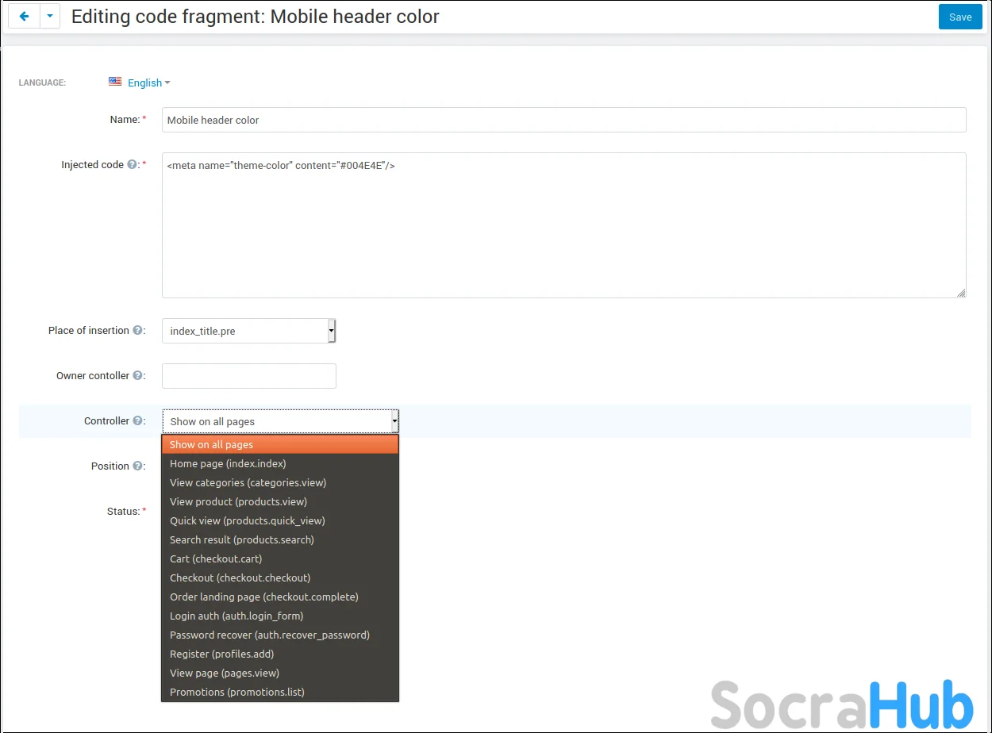Click the Controller help icon
This screenshot has height=733, width=992.
pos(137,421)
